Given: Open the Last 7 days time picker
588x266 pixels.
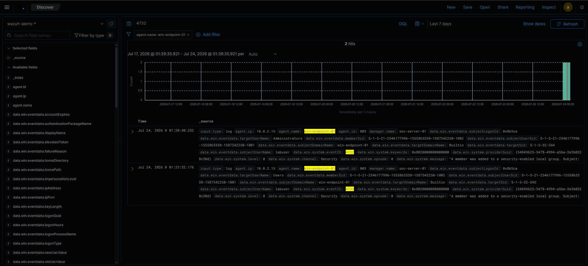Looking at the screenshot, I should click(x=440, y=24).
